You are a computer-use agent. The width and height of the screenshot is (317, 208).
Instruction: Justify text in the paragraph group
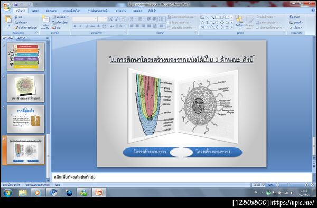coord(149,26)
